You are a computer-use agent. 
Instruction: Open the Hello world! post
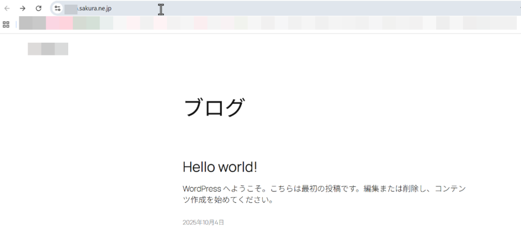click(220, 167)
